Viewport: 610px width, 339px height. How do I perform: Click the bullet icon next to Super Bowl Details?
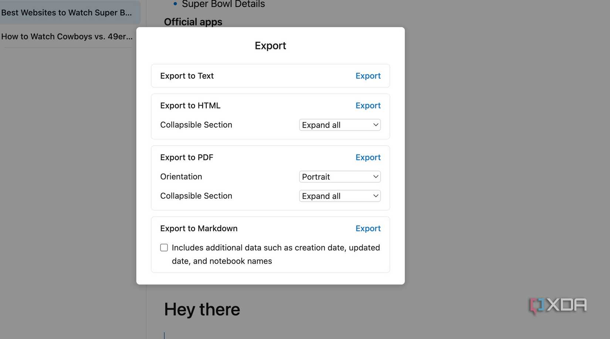175,4
